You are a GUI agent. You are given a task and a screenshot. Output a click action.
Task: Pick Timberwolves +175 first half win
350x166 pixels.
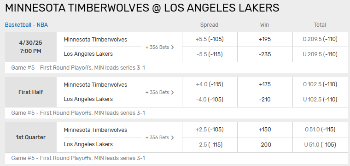click(265, 84)
